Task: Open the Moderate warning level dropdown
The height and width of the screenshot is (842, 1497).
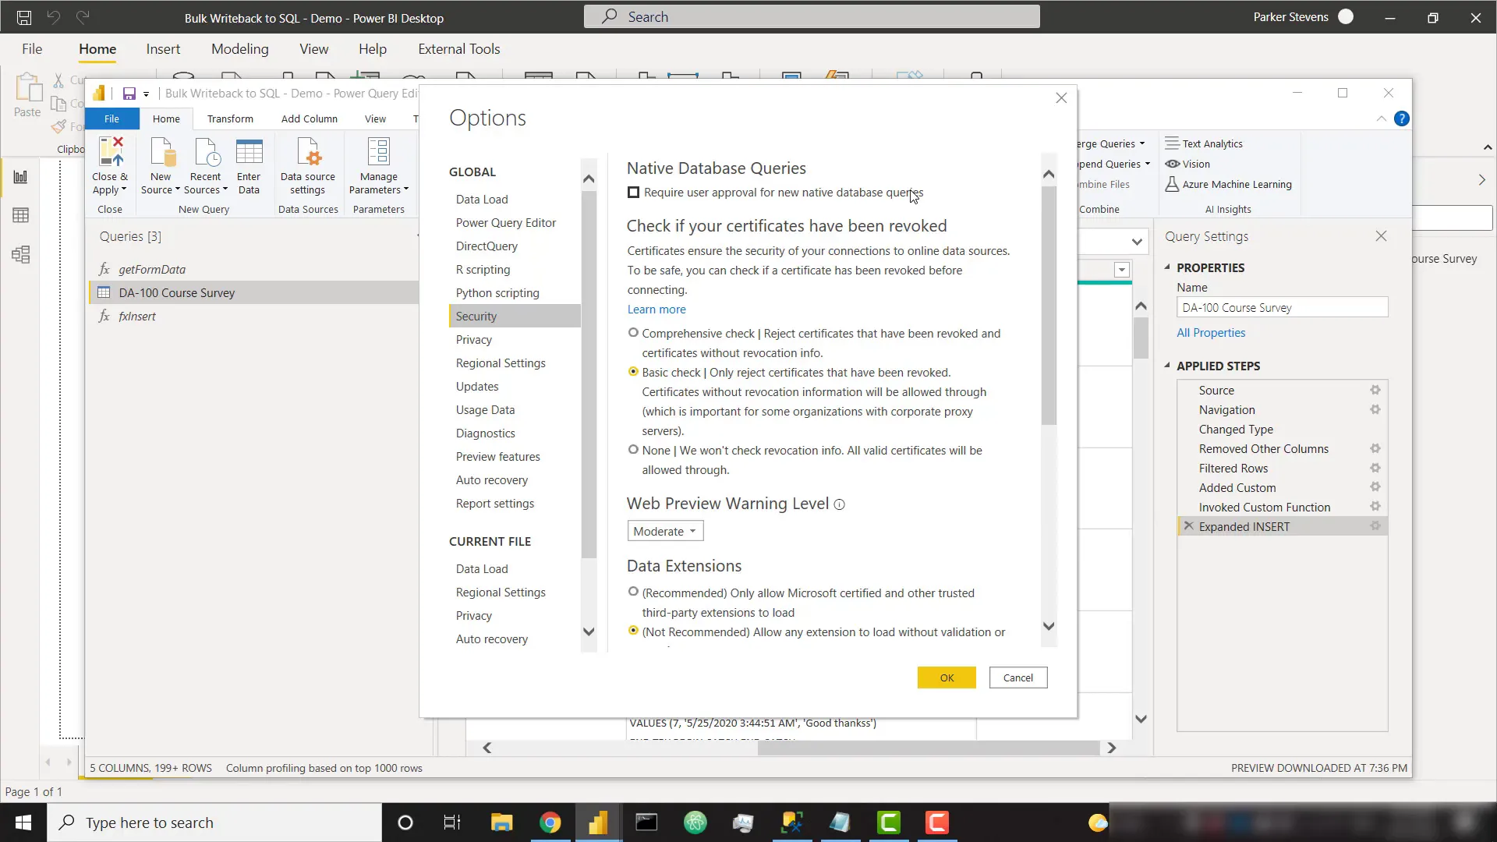Action: (x=665, y=531)
